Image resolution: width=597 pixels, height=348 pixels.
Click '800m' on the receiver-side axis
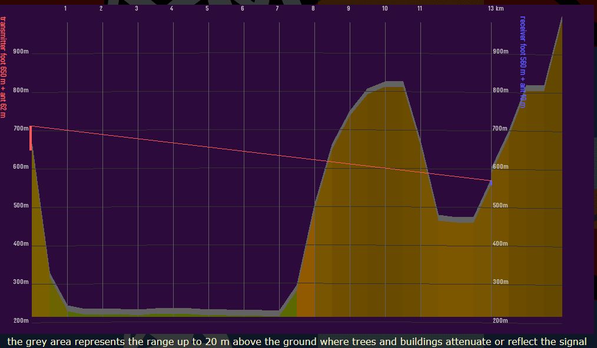click(x=500, y=90)
